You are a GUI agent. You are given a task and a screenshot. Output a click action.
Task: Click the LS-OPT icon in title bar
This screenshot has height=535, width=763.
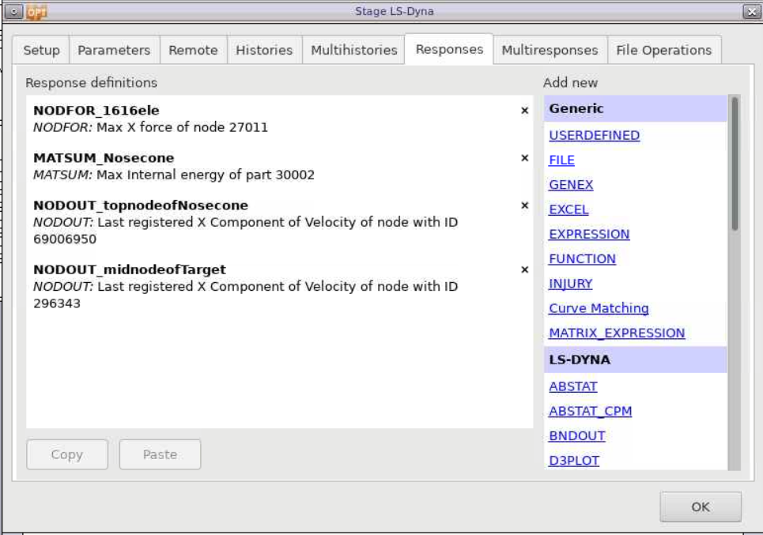36,11
